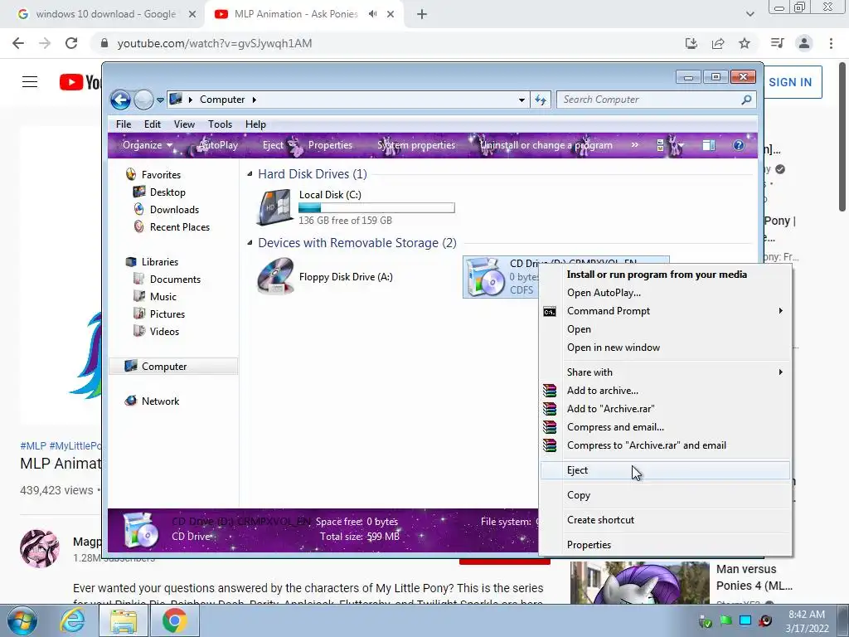Click the Chrome icon in the taskbar
This screenshot has height=637, width=849.
[174, 620]
